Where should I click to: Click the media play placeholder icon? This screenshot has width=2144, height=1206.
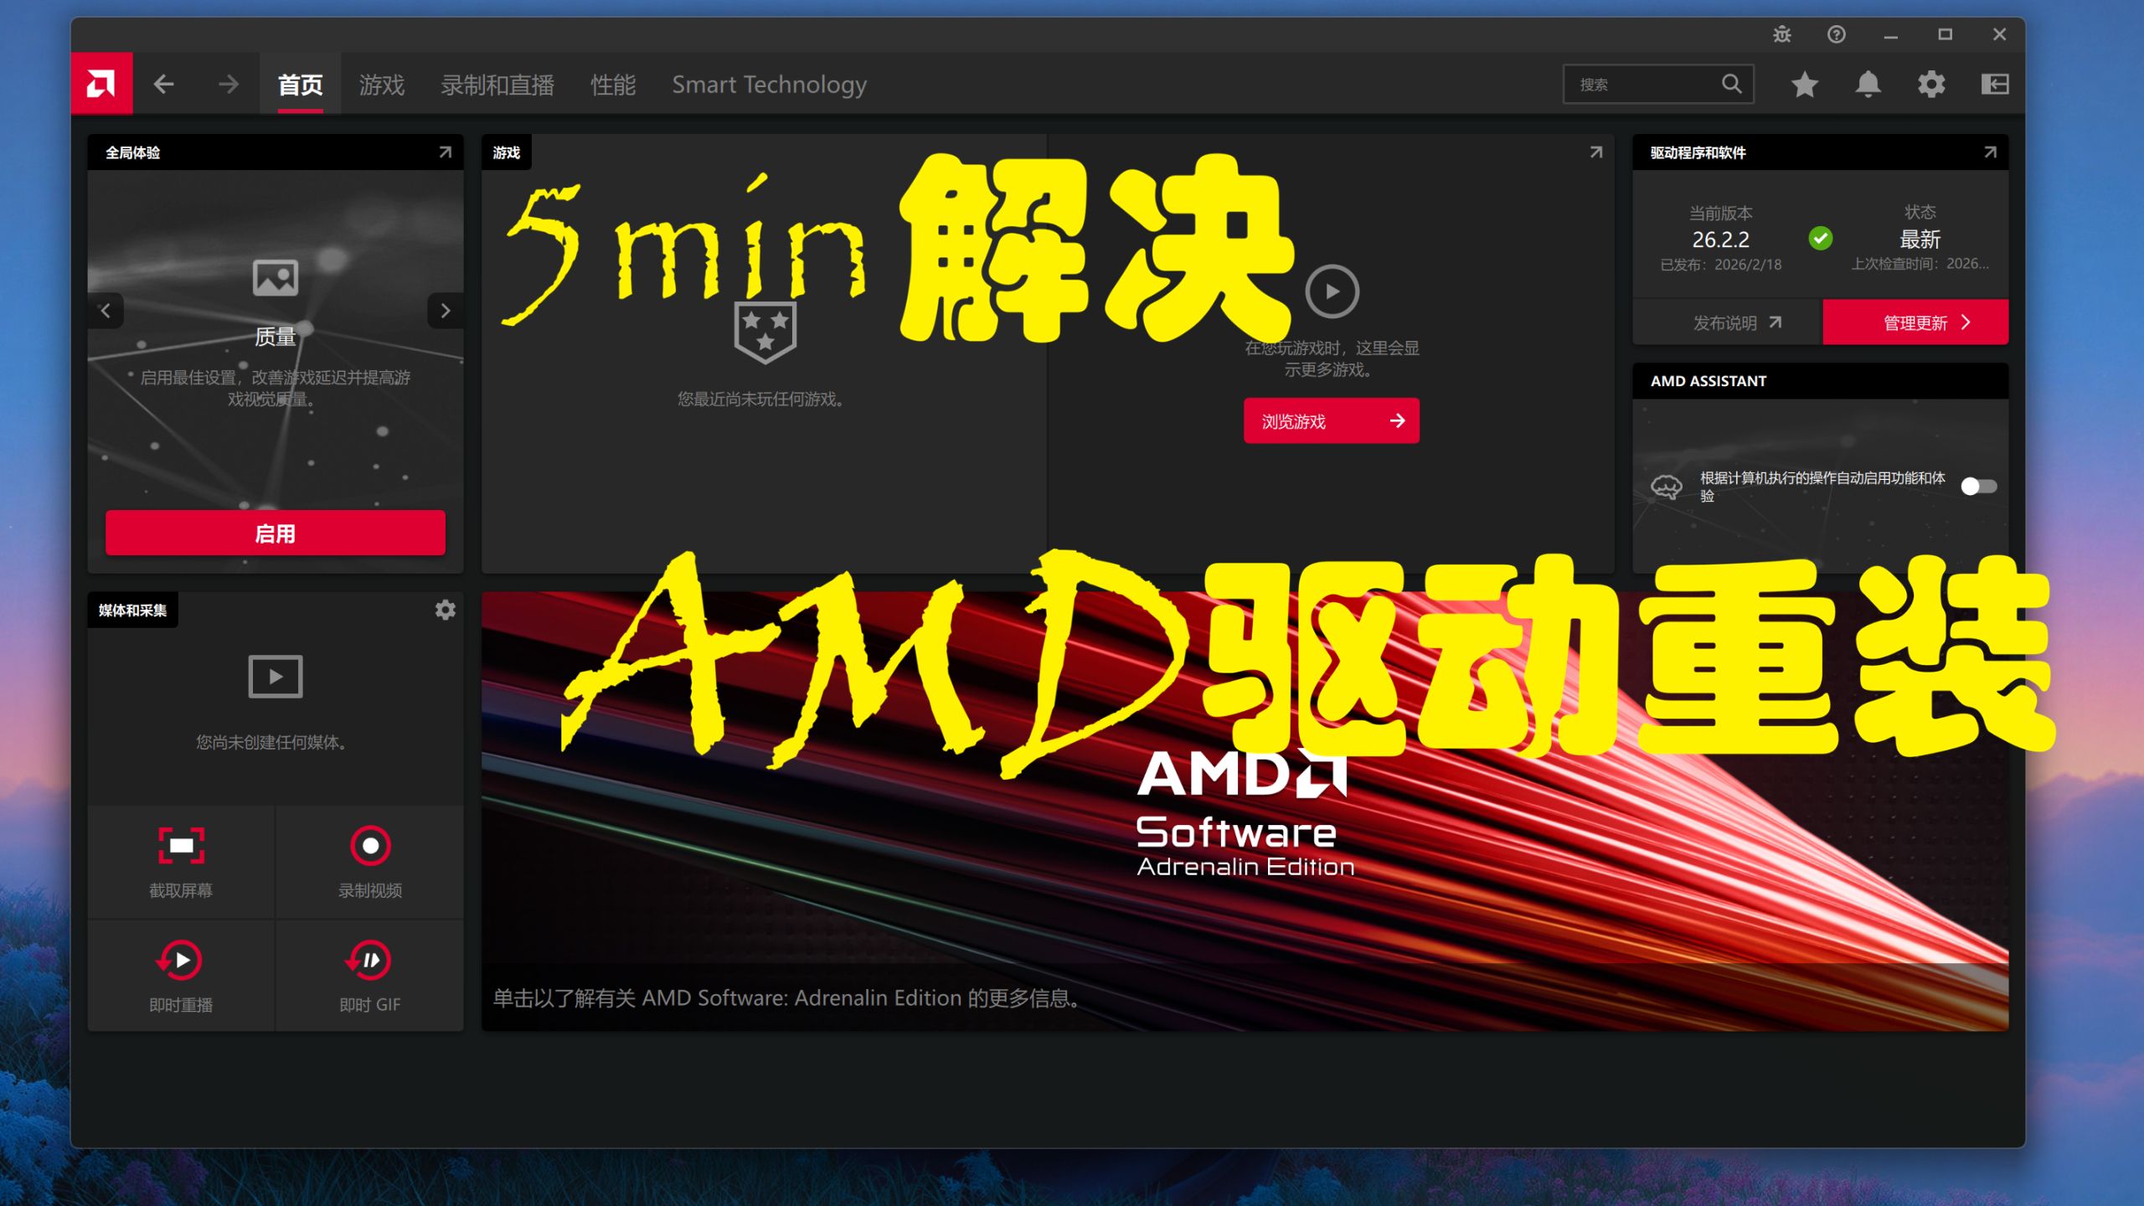(x=276, y=676)
